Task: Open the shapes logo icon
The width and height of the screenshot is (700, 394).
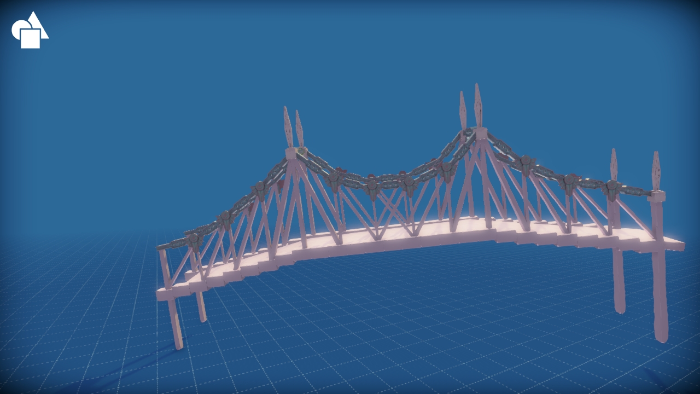Action: (x=30, y=30)
